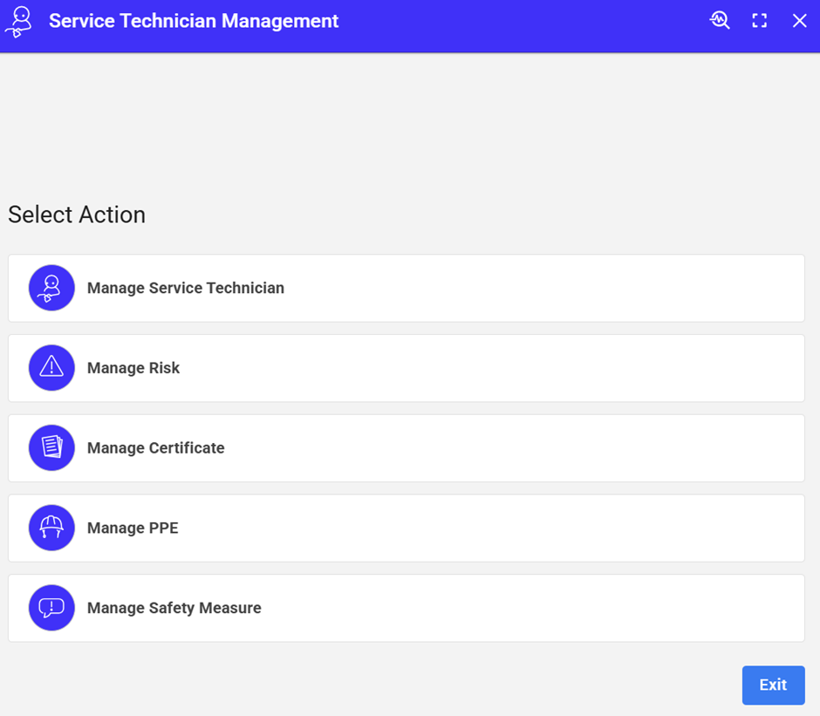The height and width of the screenshot is (716, 820).
Task: Go to Manage Safety Measure via label
Action: pos(174,608)
